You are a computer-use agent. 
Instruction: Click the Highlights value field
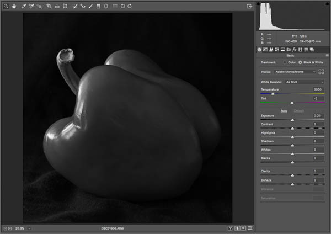(x=318, y=132)
